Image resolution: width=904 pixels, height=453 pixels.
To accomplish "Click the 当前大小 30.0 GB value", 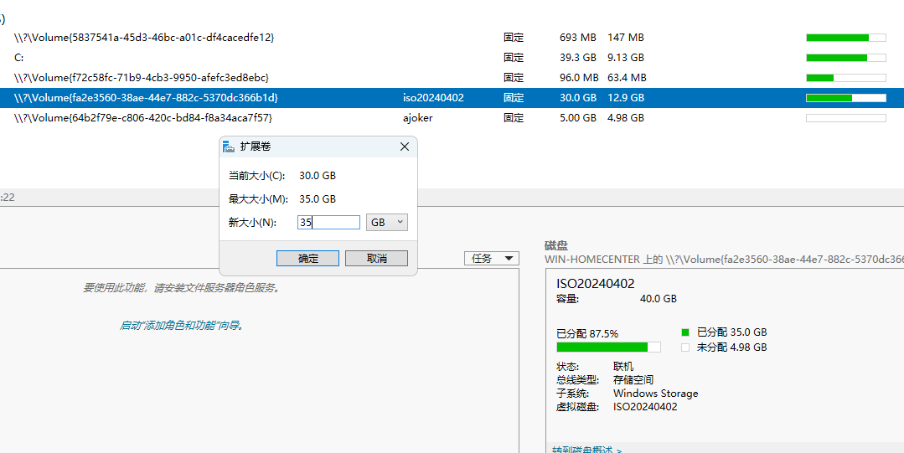I will click(x=318, y=176).
